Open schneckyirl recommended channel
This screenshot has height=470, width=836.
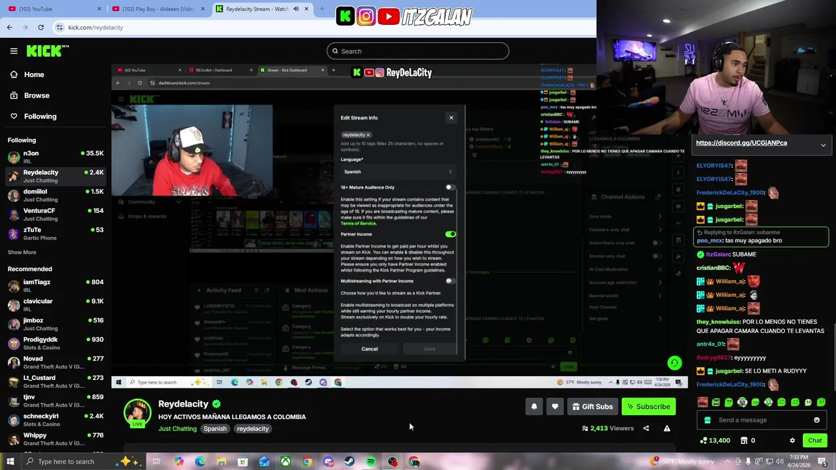tap(56, 420)
